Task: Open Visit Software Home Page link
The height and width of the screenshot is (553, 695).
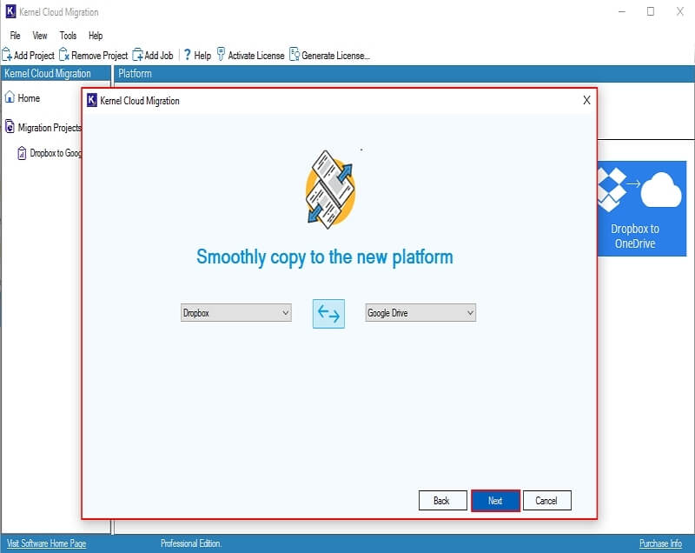Action: (46, 543)
